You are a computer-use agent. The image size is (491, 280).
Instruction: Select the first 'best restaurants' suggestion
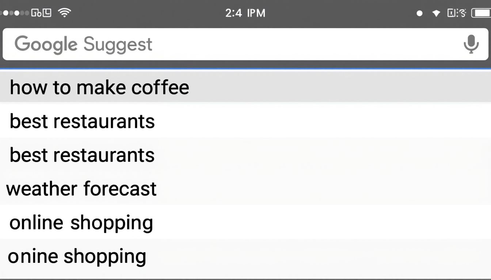tap(82, 121)
